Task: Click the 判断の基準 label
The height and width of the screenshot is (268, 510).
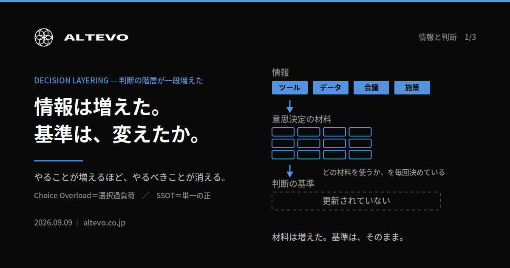Action: (293, 184)
